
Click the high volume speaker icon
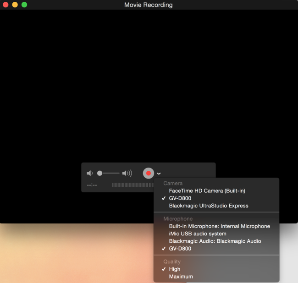pyautogui.click(x=127, y=173)
